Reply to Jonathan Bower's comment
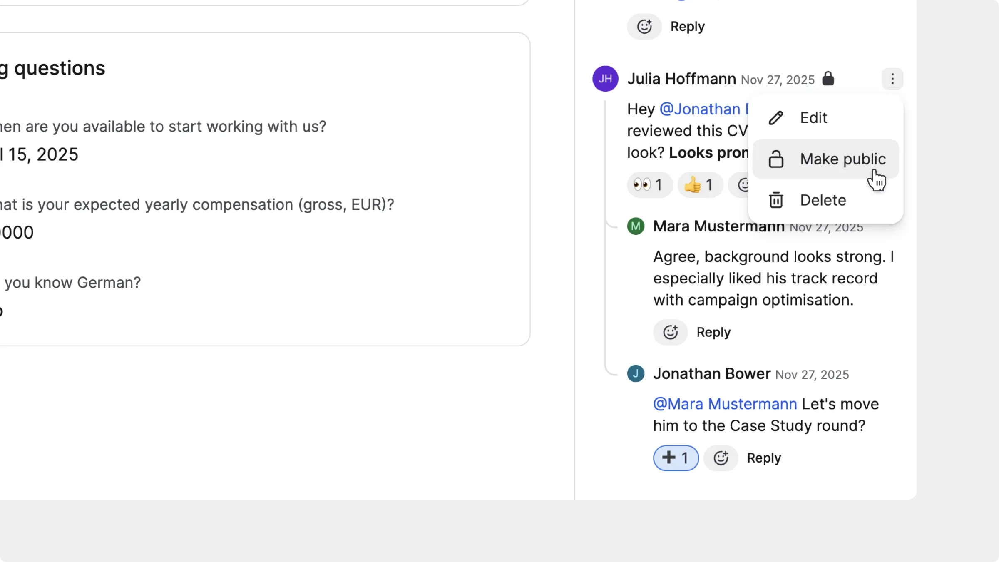Screen dimensions: 999x562 (x=764, y=458)
